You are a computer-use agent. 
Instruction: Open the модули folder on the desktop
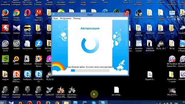click(5, 75)
